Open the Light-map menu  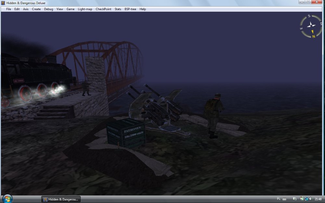coord(85,9)
